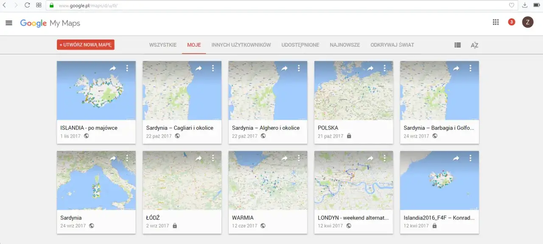Click the browser forward arrow

[x=16, y=5]
